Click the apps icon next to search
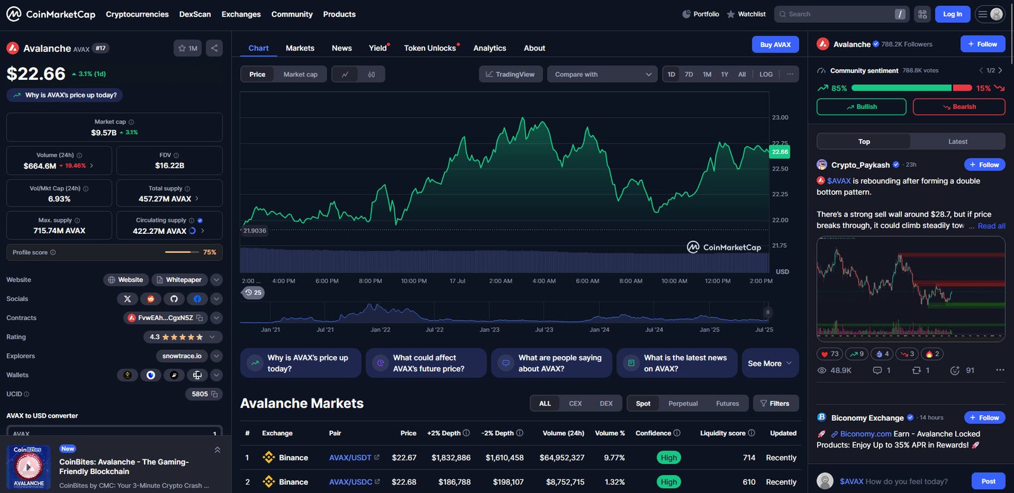1014x493 pixels. [x=923, y=14]
